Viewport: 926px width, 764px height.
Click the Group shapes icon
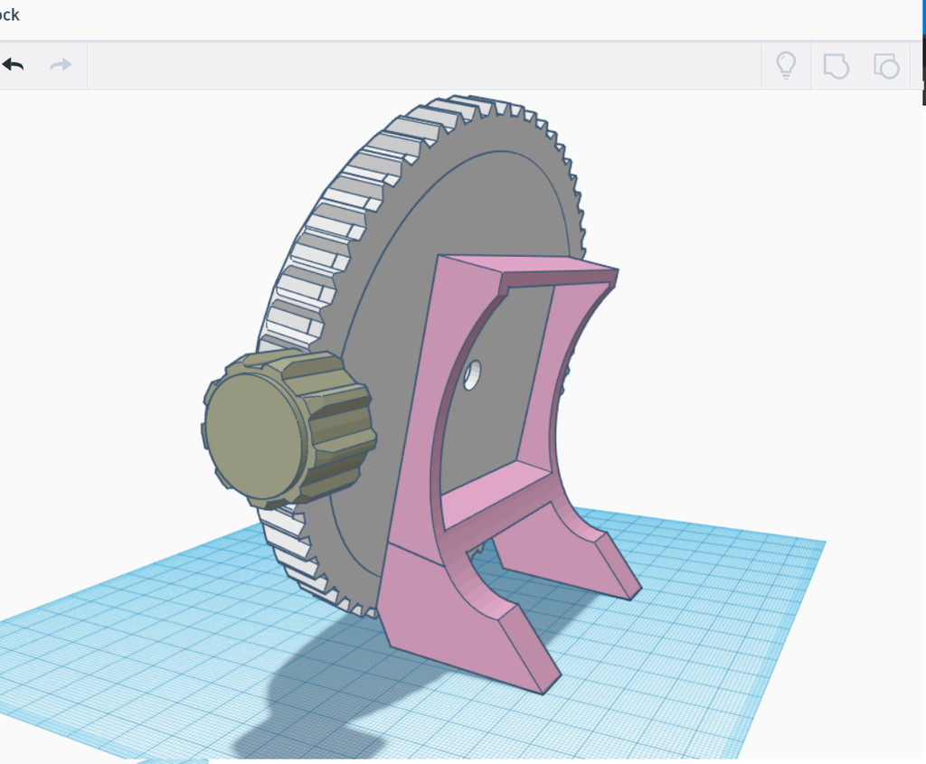(836, 65)
